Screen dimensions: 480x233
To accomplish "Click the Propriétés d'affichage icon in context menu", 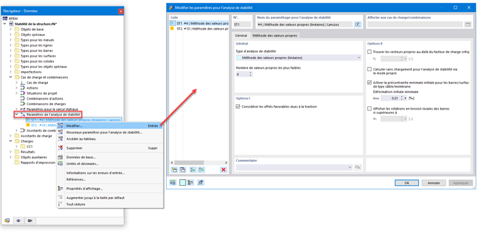I will tap(61, 188).
